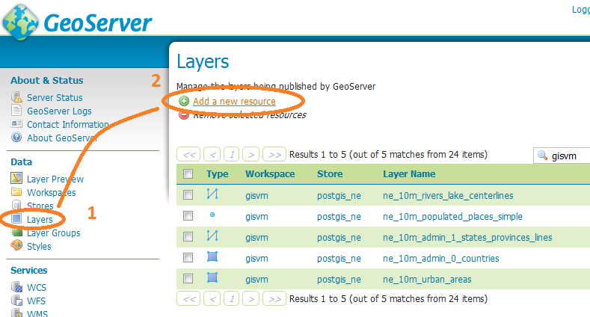Sort table by Store column
The height and width of the screenshot is (317, 590).
click(330, 174)
